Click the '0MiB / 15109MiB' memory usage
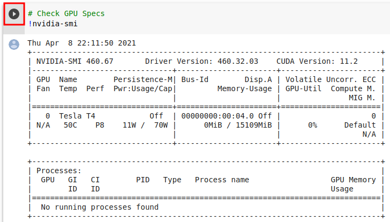 click(238, 125)
